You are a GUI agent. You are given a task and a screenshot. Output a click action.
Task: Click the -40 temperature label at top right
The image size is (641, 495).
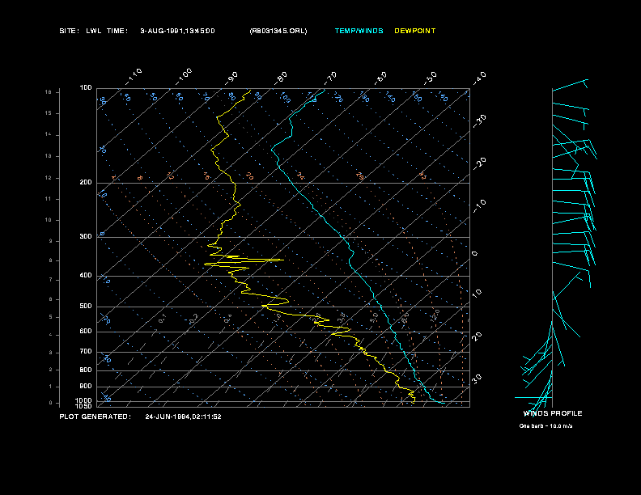click(479, 78)
